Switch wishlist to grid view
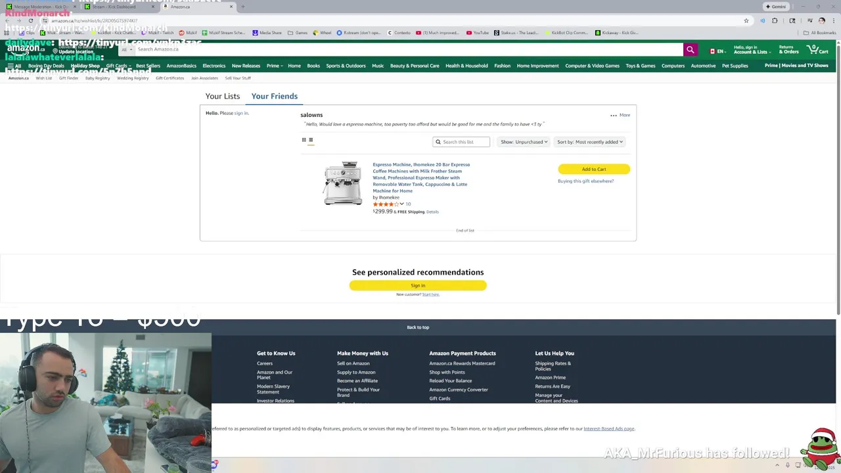 [304, 140]
